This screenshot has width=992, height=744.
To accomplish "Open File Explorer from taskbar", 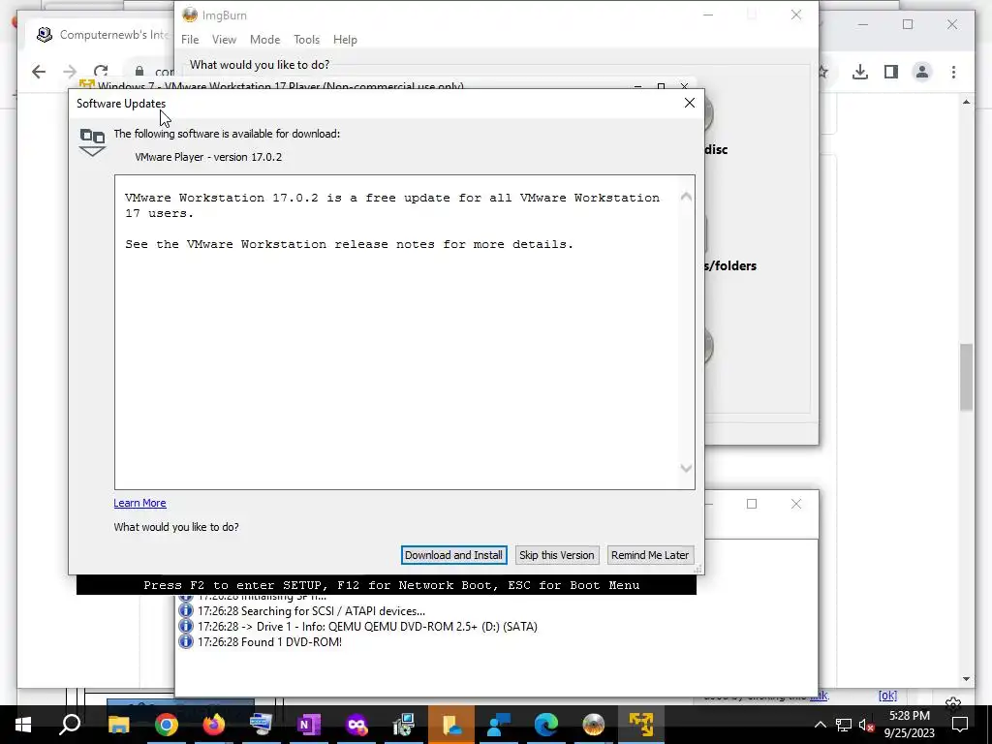I will click(x=118, y=725).
